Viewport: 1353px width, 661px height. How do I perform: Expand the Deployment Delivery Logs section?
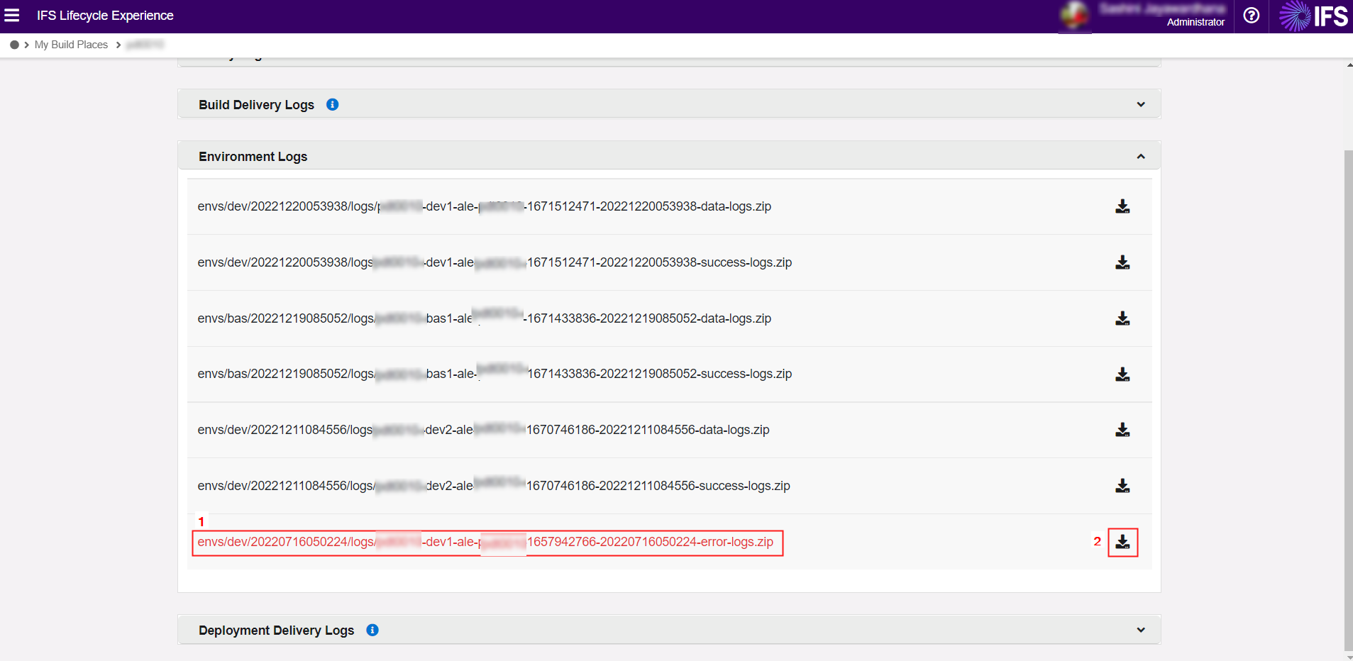pyautogui.click(x=1141, y=630)
